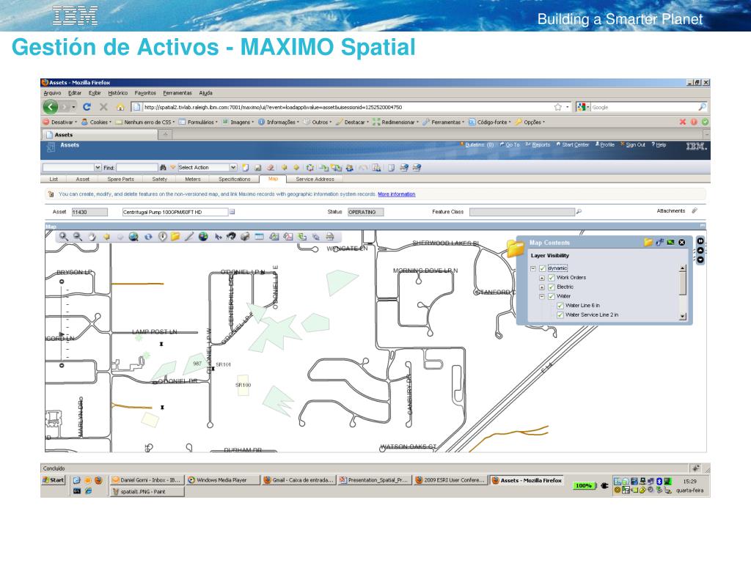Open the Firefox Ferramentas menu
This screenshot has height=563, width=751.
coord(177,93)
